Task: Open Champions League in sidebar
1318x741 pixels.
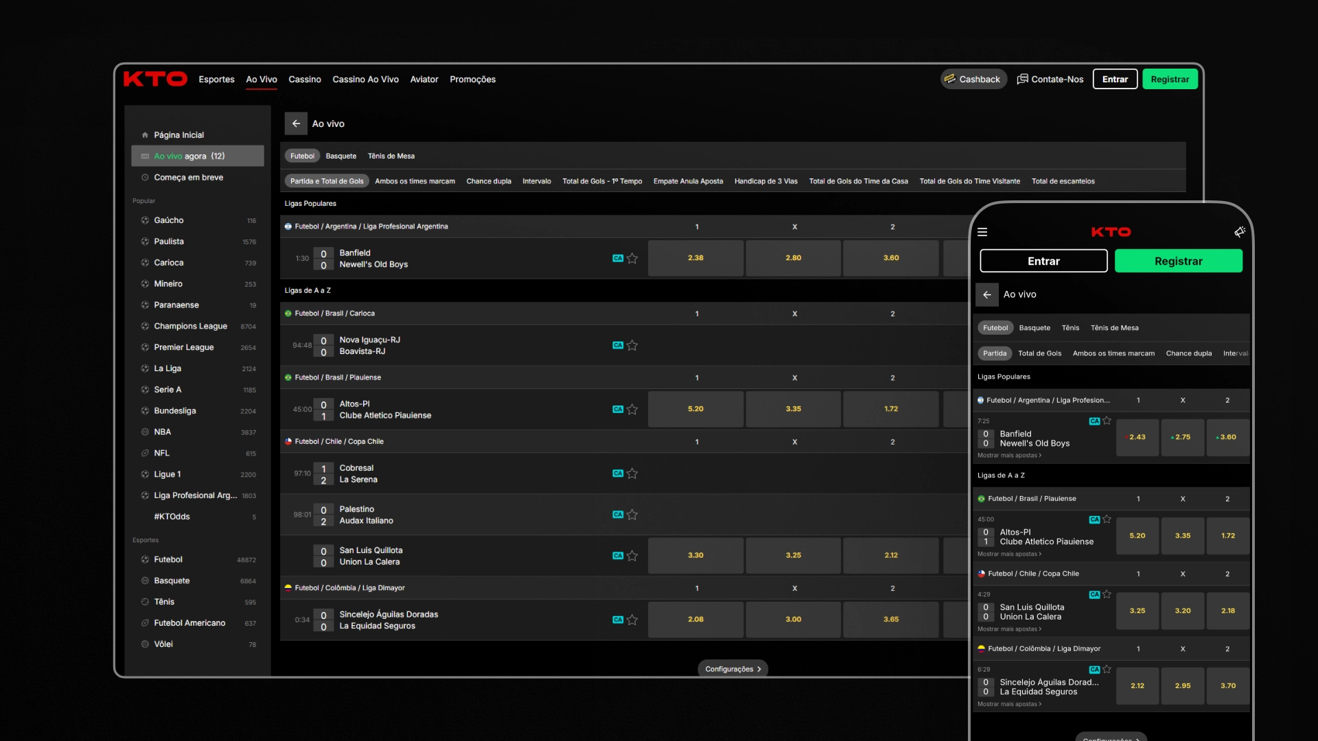Action: (190, 326)
